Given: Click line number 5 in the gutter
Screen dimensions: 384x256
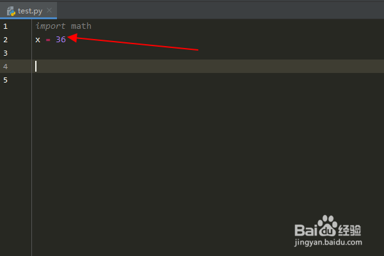Looking at the screenshot, I should 5,80.
